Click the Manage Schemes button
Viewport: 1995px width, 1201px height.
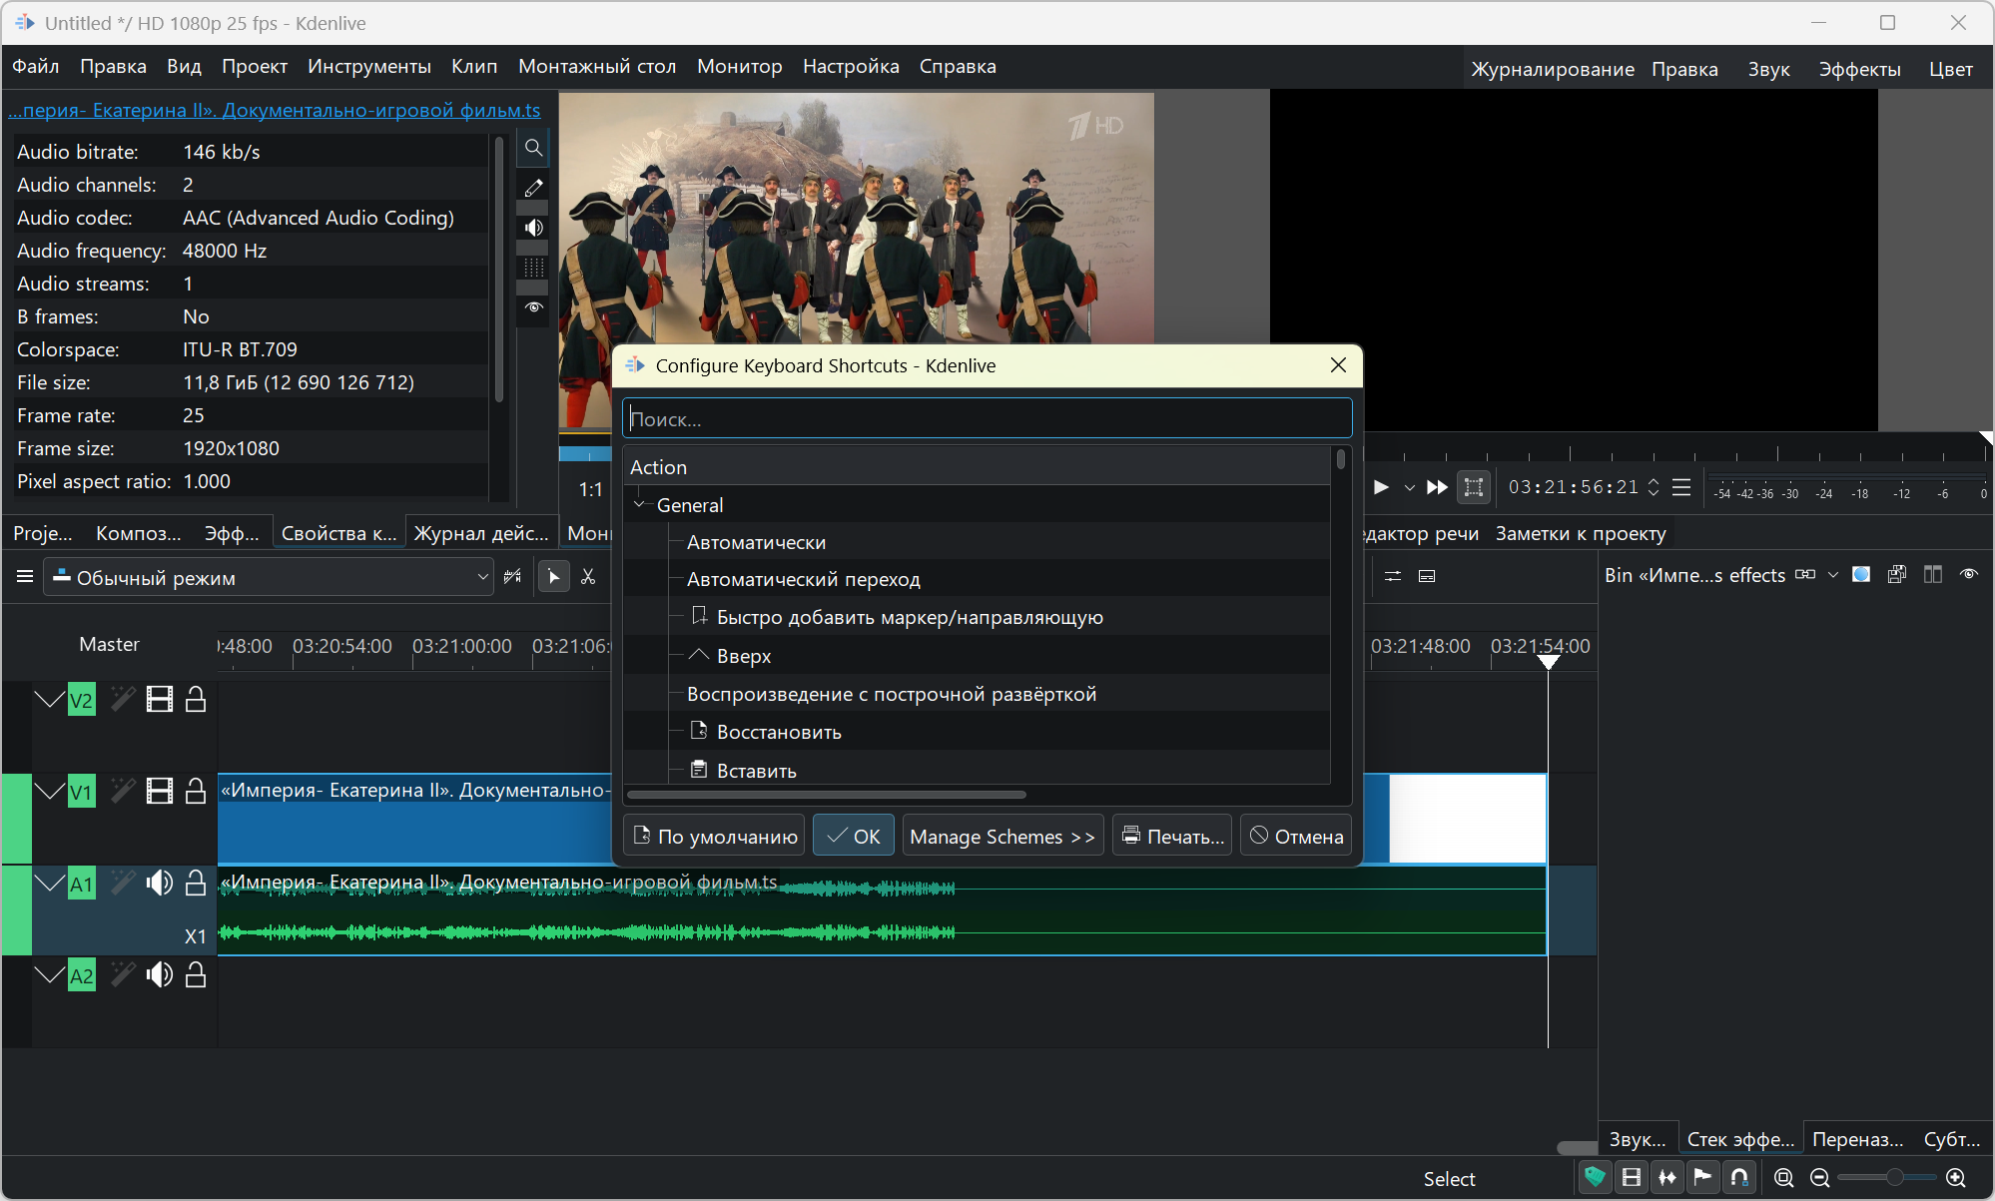[1001, 837]
